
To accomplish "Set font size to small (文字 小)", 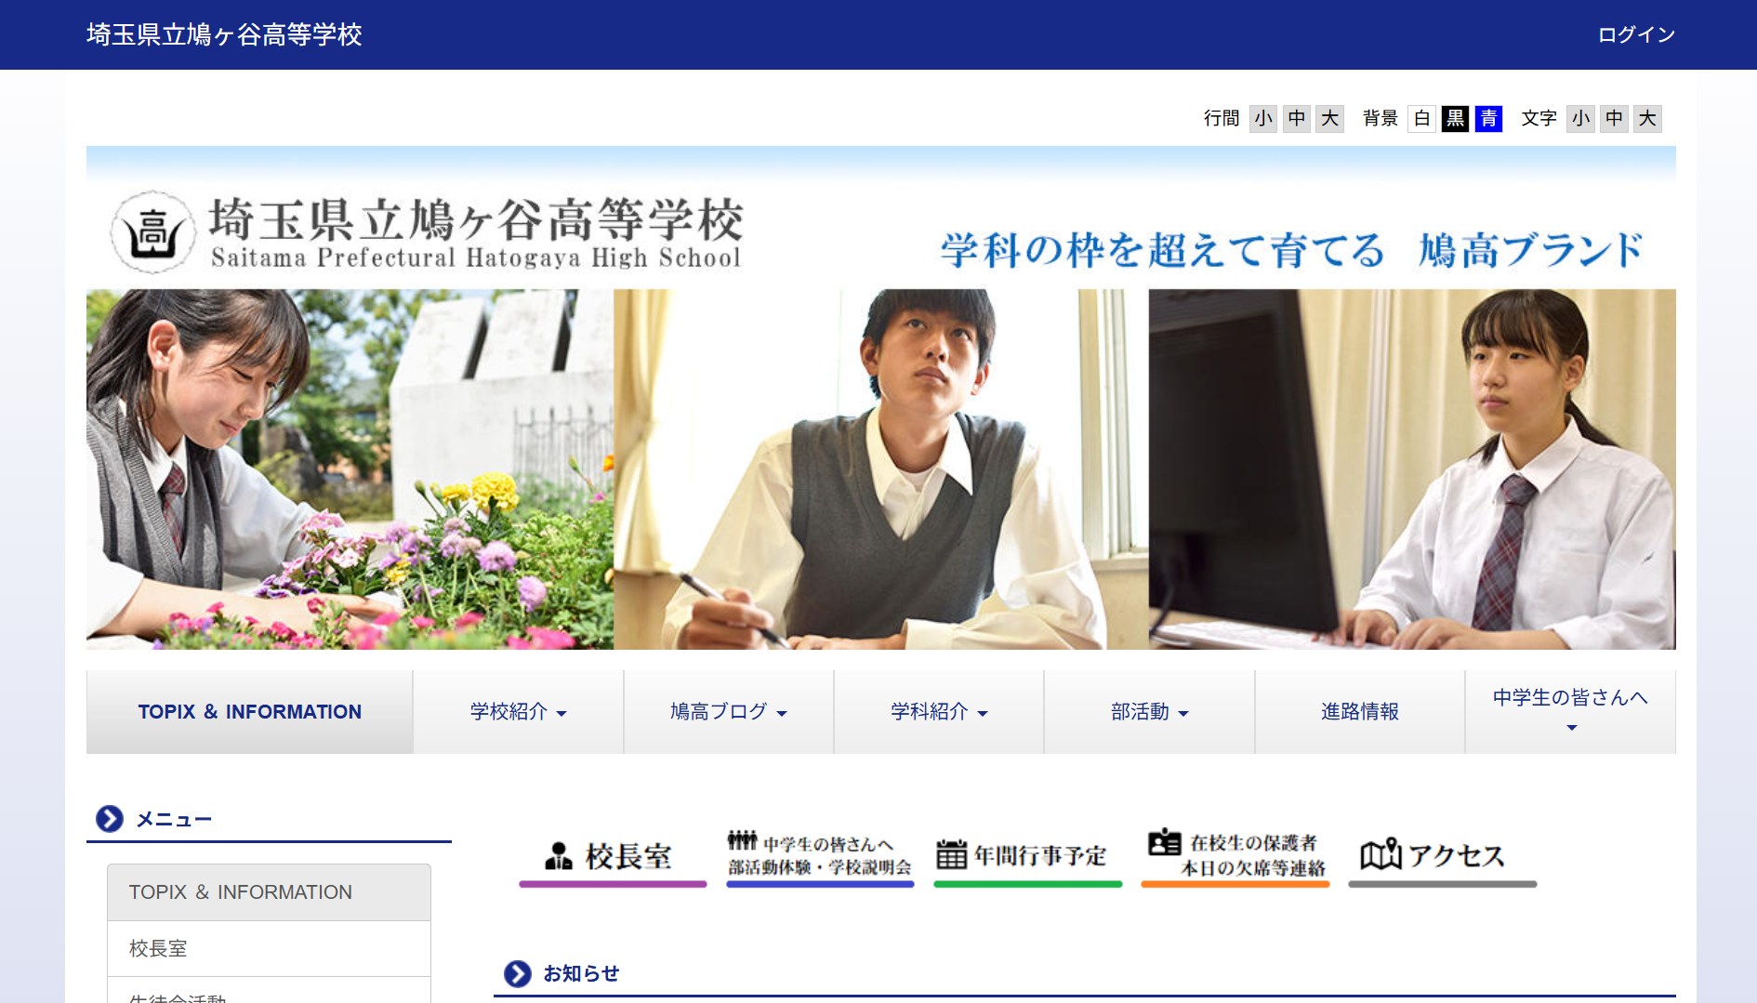I will click(x=1580, y=118).
